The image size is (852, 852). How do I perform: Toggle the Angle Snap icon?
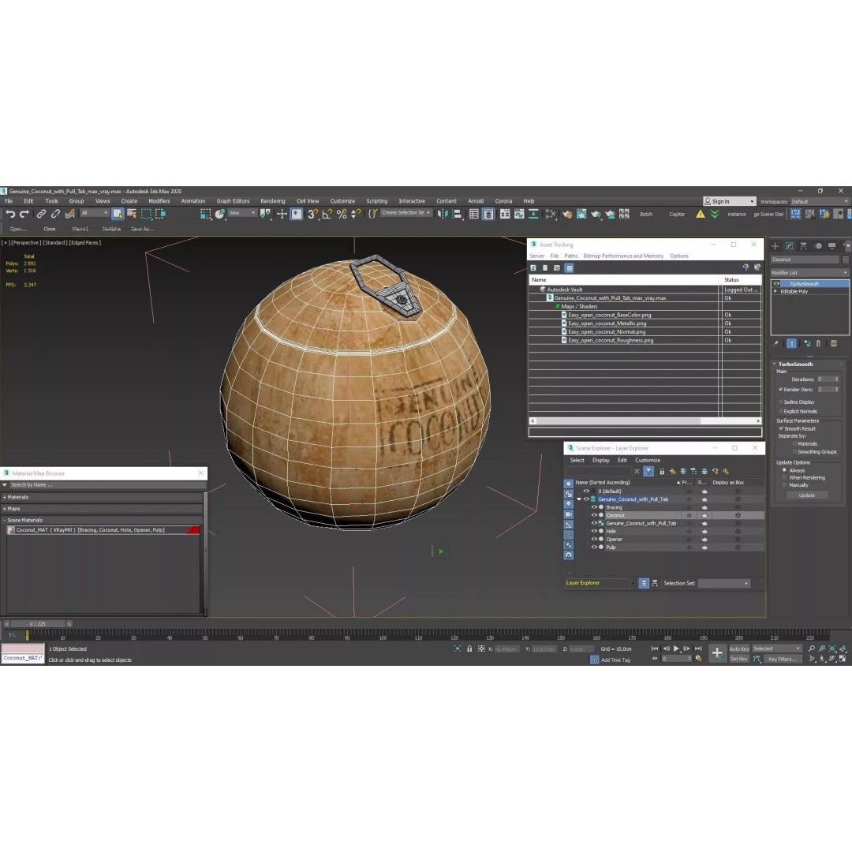pos(327,214)
